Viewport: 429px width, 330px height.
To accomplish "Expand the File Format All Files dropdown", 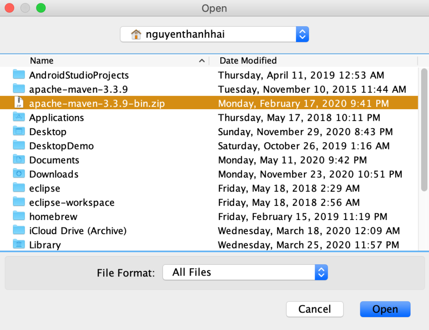I will point(321,272).
